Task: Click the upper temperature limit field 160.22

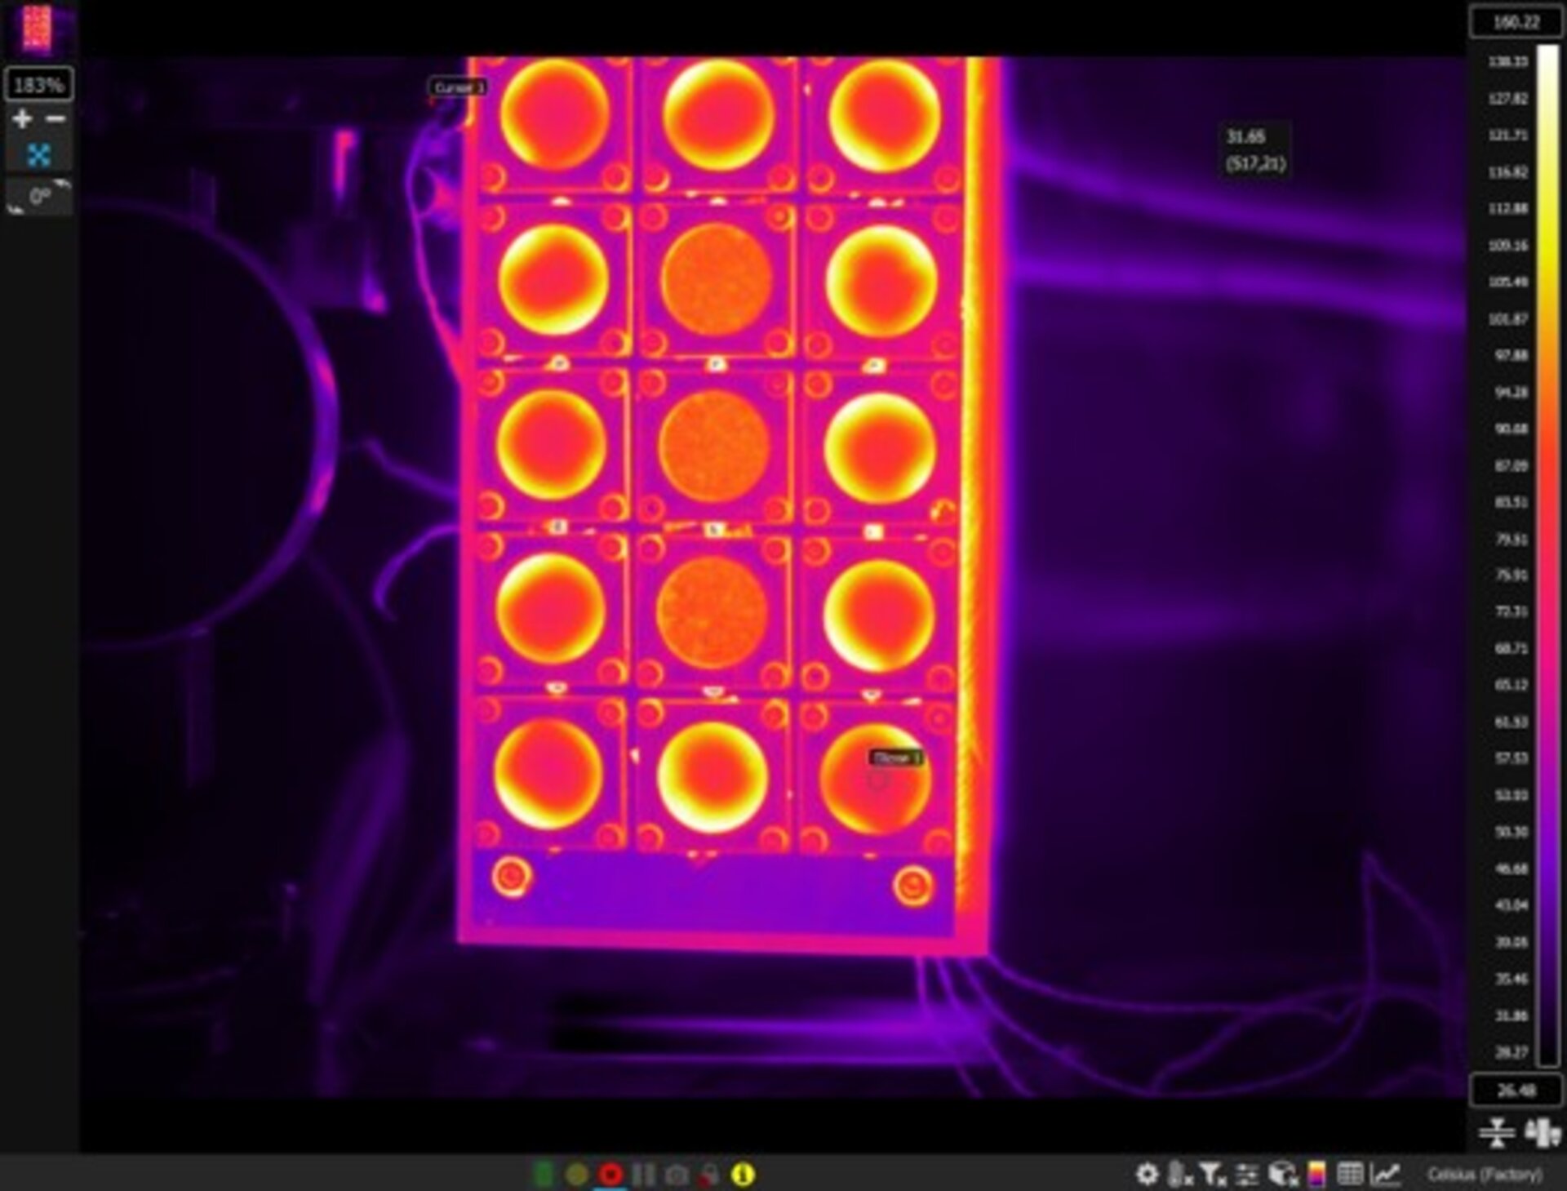Action: click(1516, 22)
